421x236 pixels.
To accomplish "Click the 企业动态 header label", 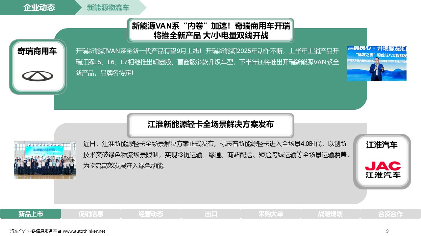I will pyautogui.click(x=39, y=8).
